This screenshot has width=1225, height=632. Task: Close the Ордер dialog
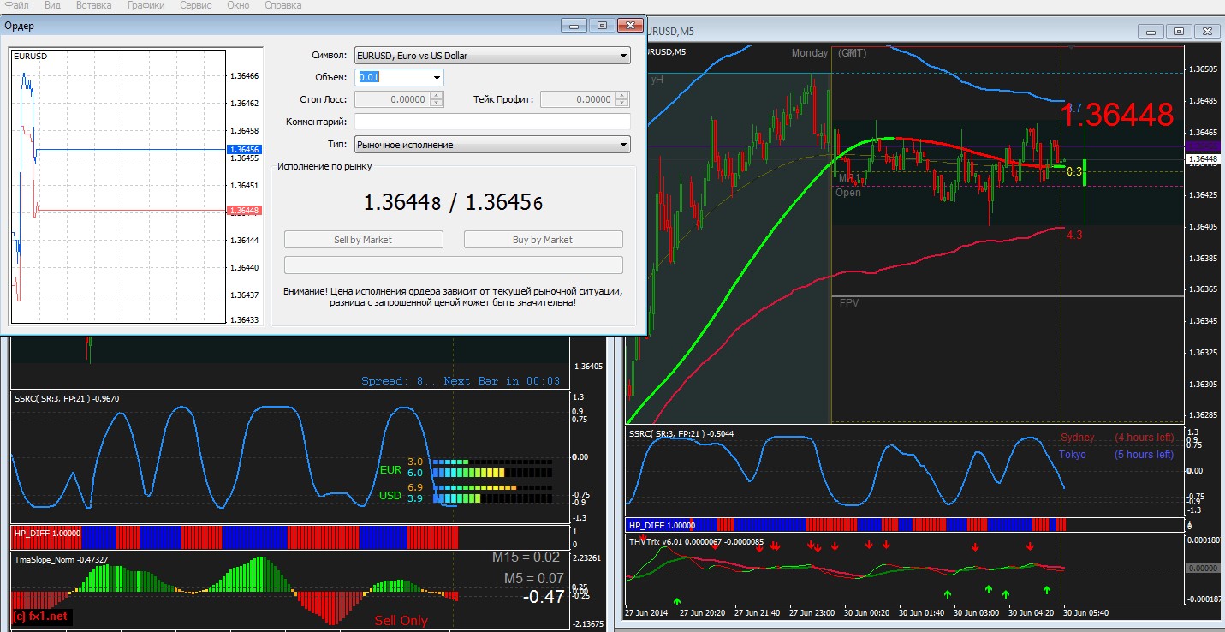point(630,26)
